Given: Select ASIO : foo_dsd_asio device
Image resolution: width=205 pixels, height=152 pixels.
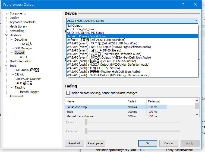Looking at the screenshot, I should tap(80, 29).
